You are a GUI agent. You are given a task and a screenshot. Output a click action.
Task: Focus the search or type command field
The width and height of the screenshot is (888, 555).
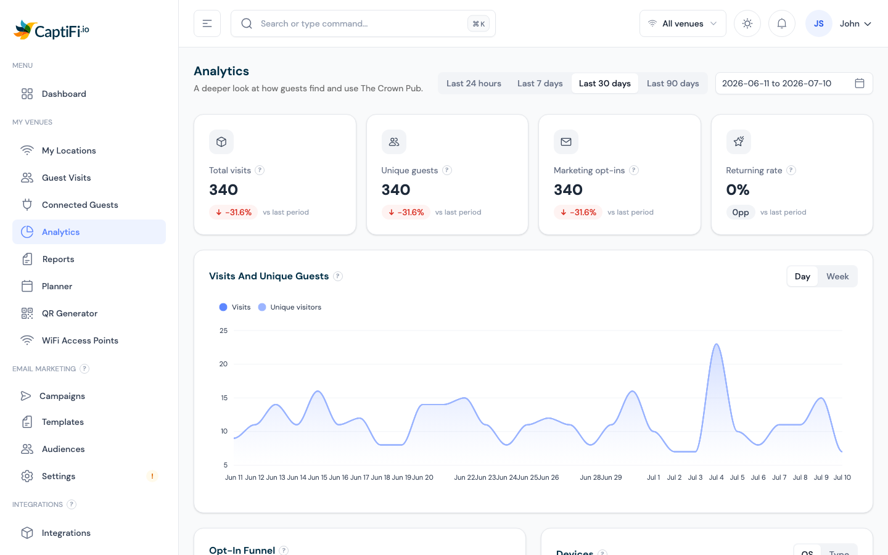(x=363, y=23)
